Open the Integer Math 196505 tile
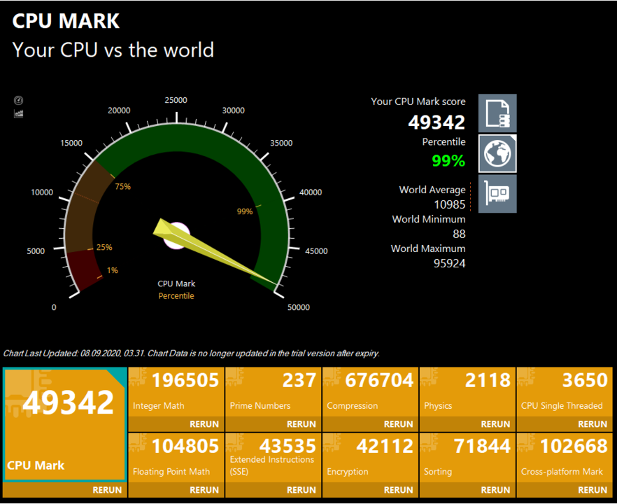The width and height of the screenshot is (617, 504). pos(176,392)
